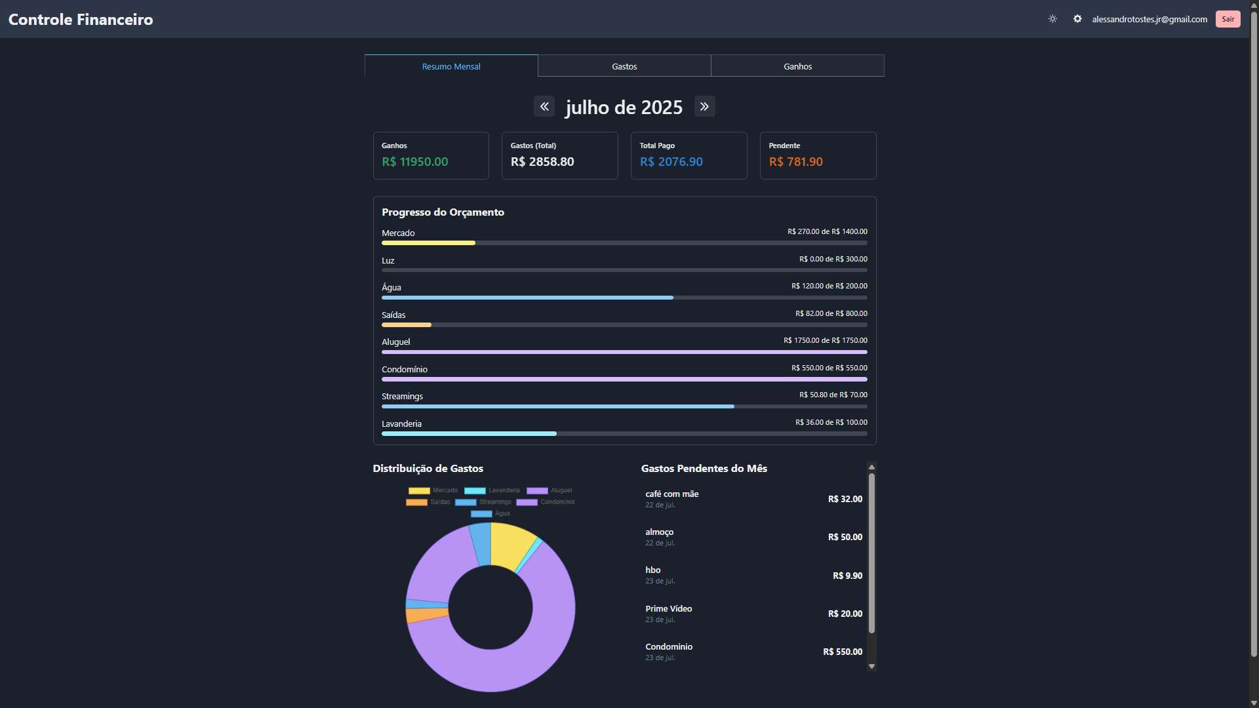Toggle Aluguel legend item in chart

pos(537,490)
